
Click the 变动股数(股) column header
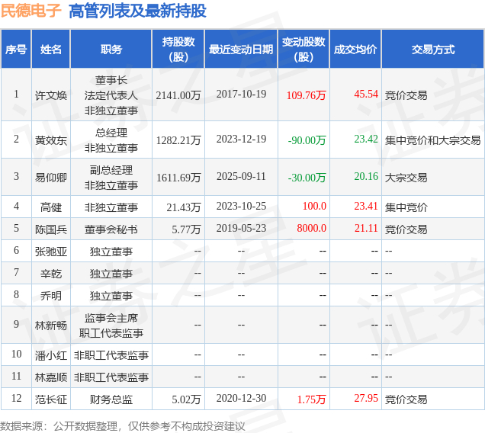[304, 50]
